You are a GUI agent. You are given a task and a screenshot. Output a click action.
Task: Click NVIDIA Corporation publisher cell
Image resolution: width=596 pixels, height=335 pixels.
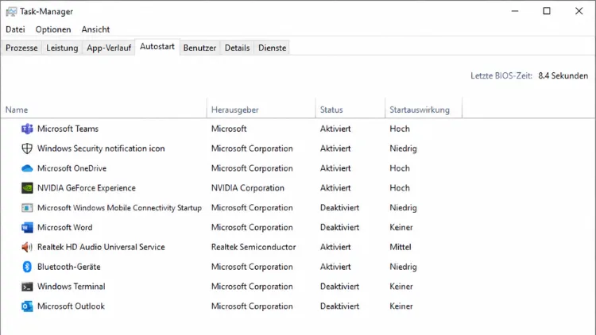[248, 188]
